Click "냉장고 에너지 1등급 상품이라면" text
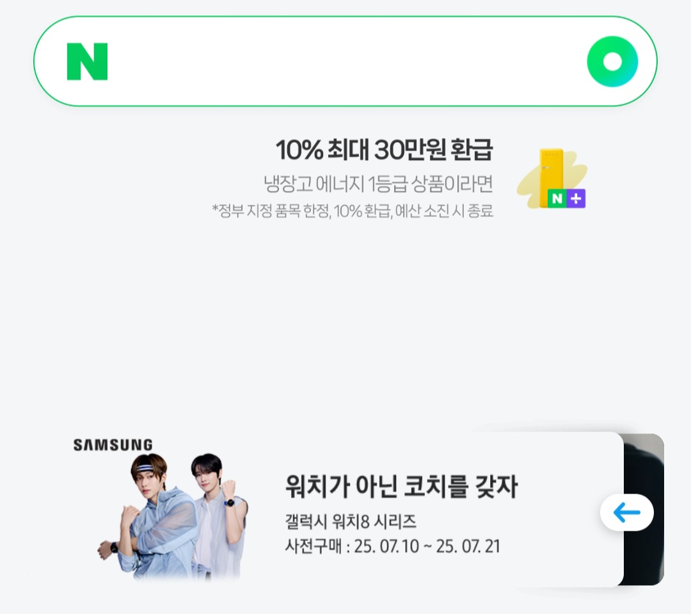The image size is (691, 614). [x=378, y=184]
